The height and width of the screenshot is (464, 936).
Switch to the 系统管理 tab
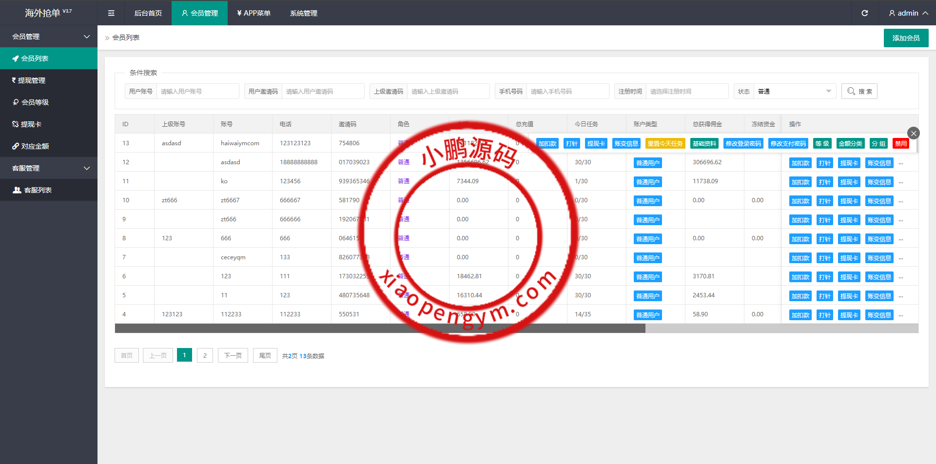pos(303,13)
